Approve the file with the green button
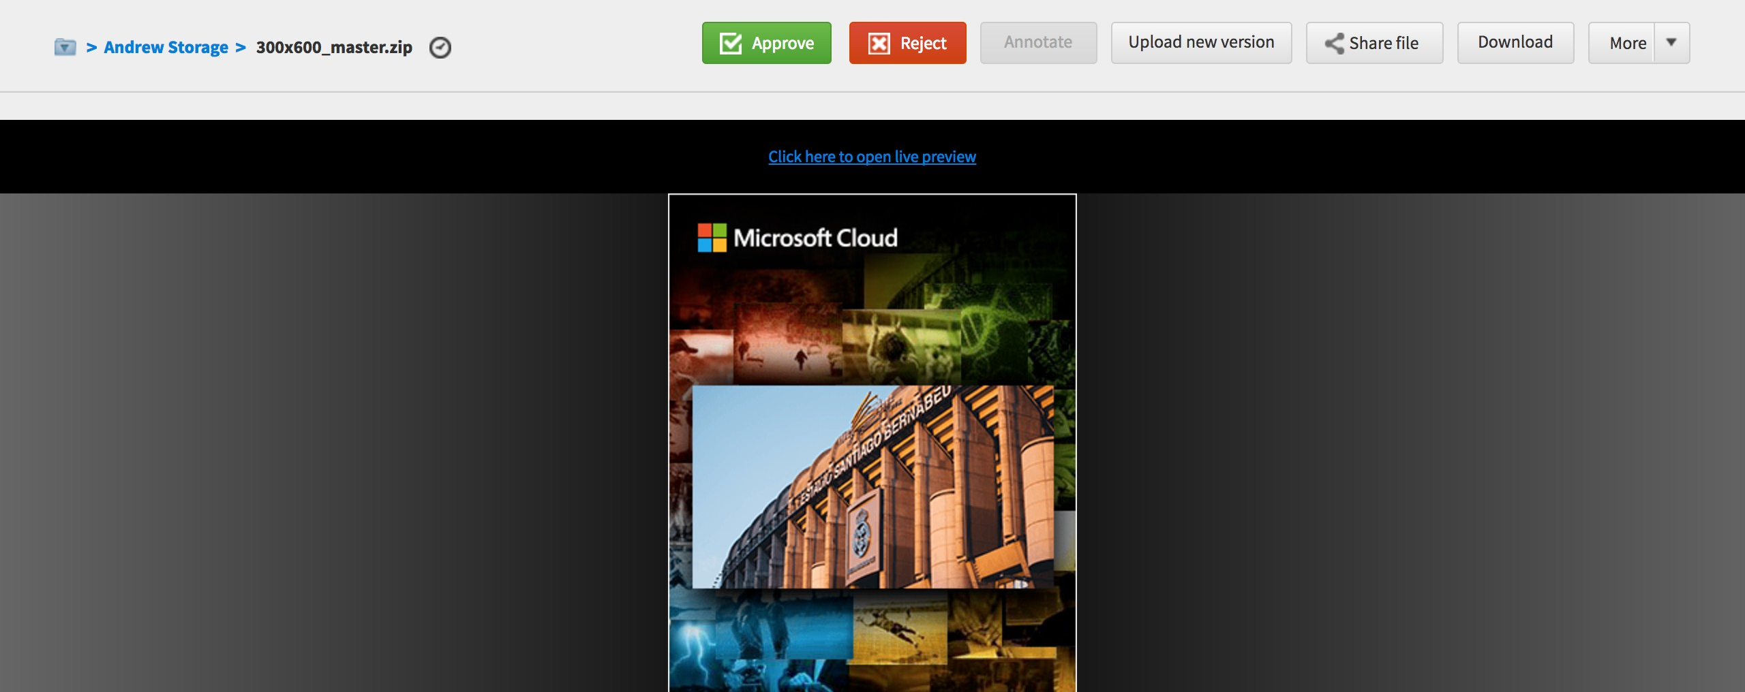1745x692 pixels. tap(767, 43)
